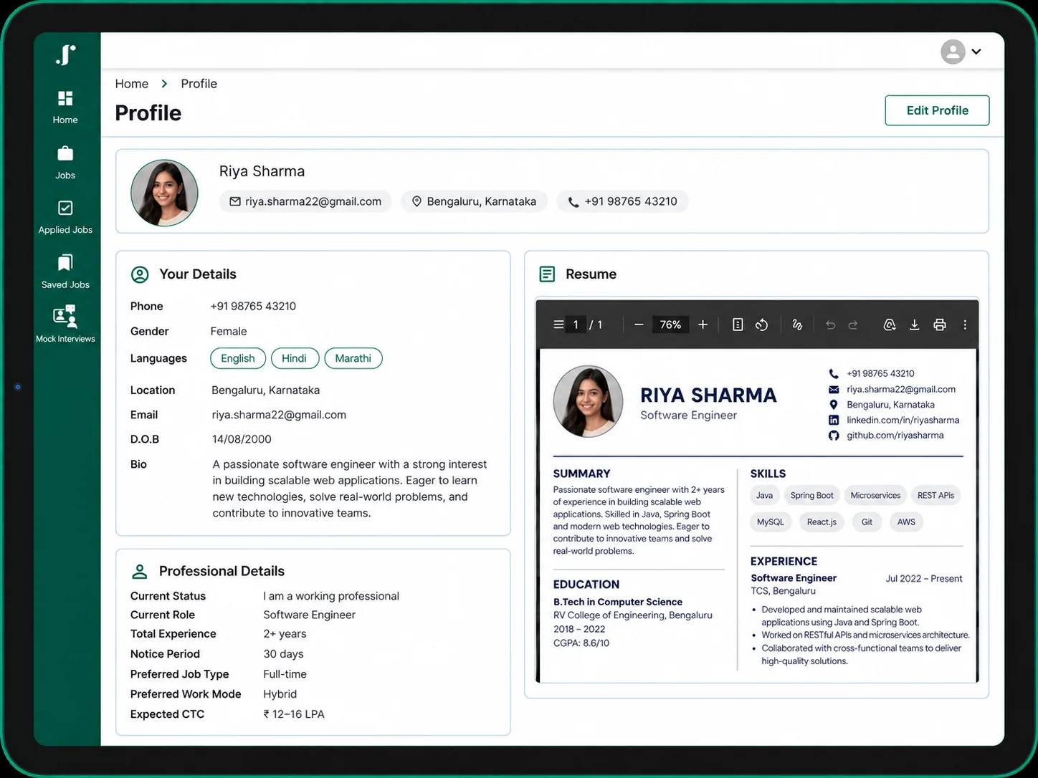Zoom out the resume with minus icon
The width and height of the screenshot is (1038, 778).
639,325
